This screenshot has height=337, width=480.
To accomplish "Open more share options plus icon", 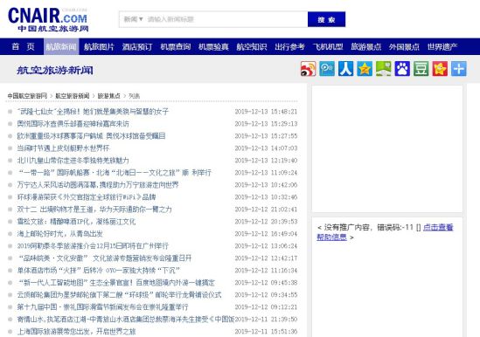I will 459,68.
